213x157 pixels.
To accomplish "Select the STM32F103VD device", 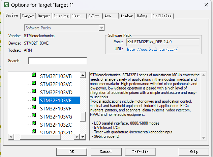I will (x=56, y=93).
